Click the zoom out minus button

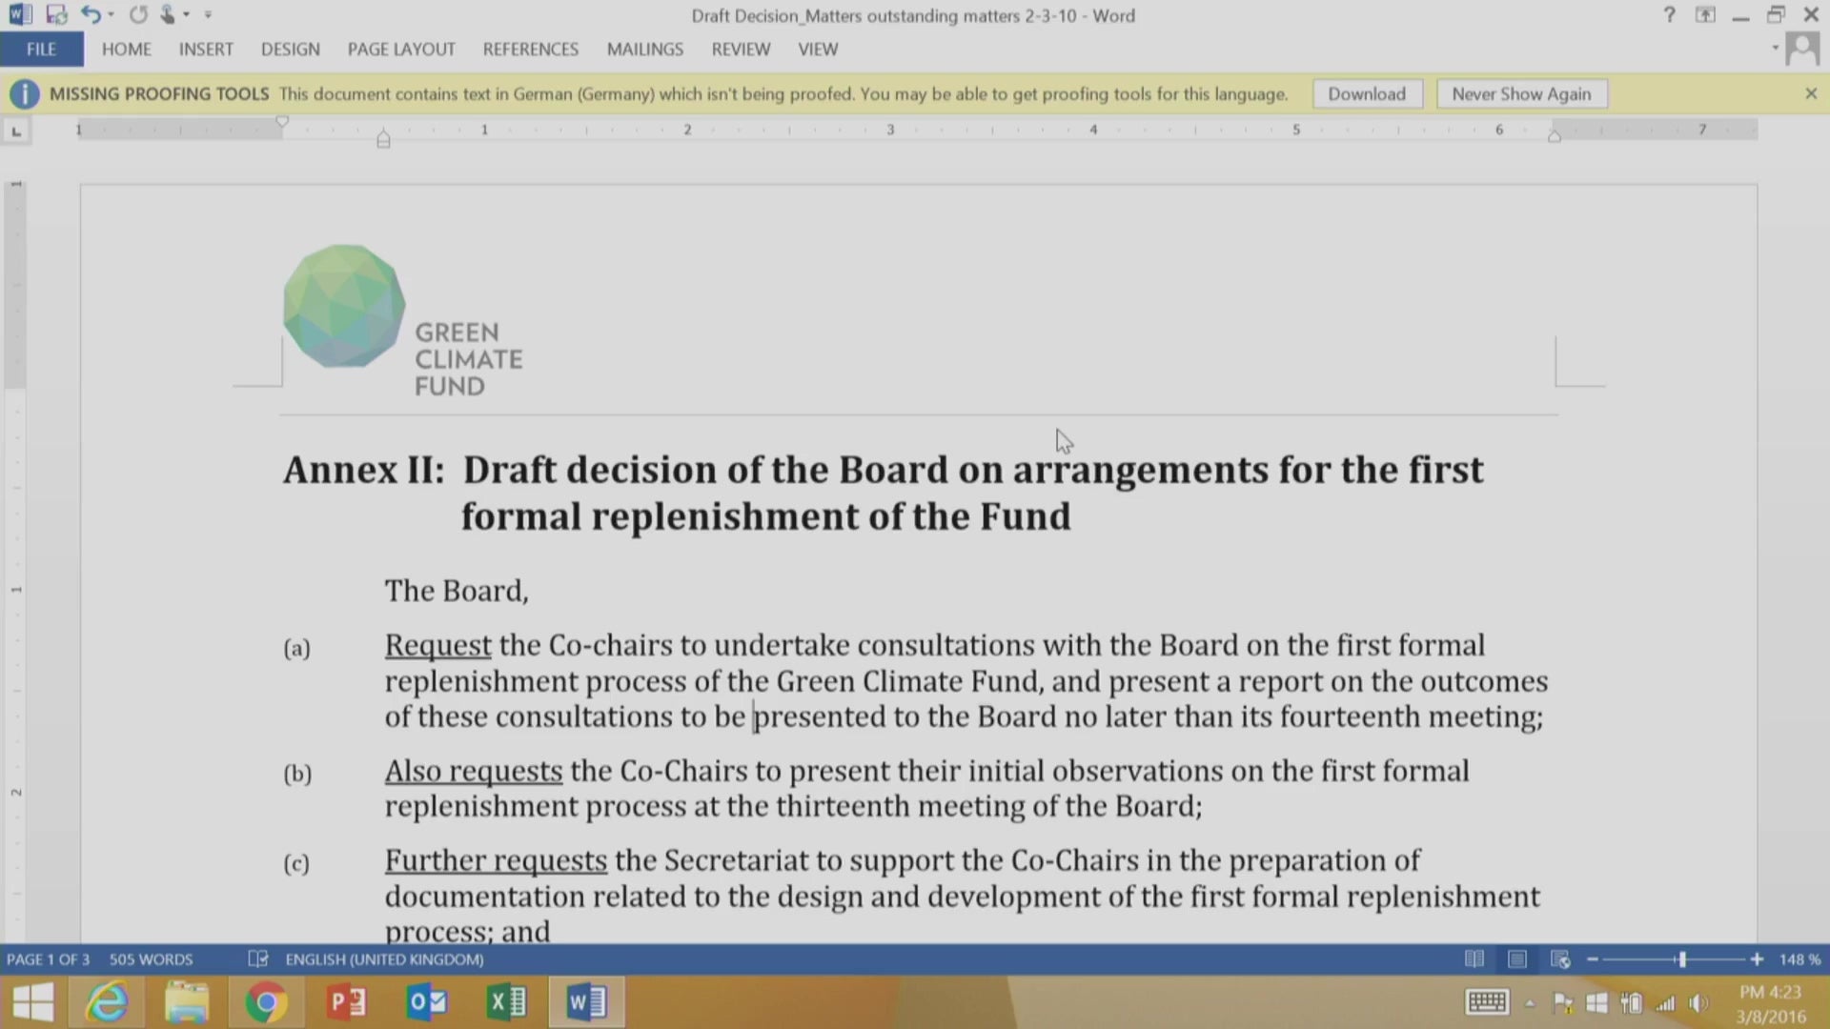1592,959
